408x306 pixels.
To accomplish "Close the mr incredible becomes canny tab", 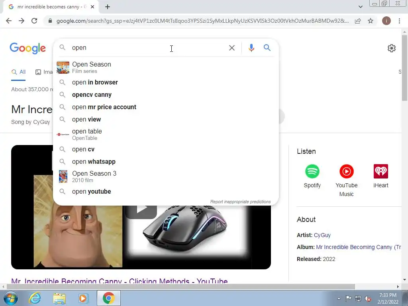I will coord(92,7).
